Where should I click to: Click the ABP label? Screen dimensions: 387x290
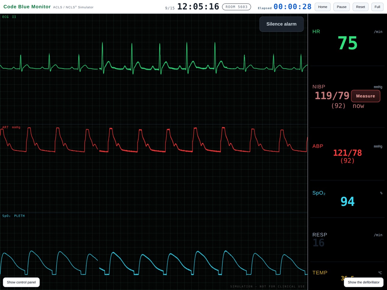point(318,146)
